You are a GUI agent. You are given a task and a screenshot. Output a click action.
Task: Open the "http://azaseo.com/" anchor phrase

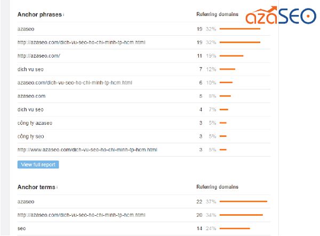38,55
